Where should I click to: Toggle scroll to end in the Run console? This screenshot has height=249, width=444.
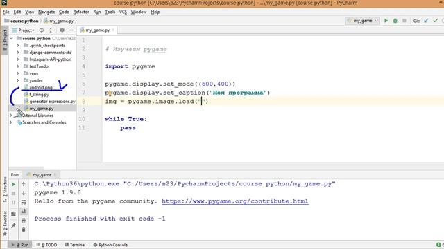(24, 211)
